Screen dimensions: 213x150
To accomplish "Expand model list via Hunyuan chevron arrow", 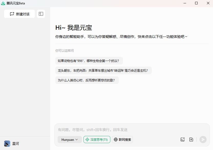I will point(77,140).
